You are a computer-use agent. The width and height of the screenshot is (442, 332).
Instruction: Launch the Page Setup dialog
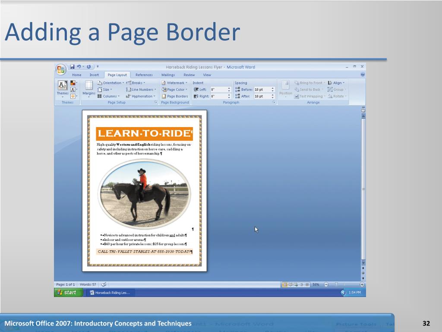coord(155,102)
